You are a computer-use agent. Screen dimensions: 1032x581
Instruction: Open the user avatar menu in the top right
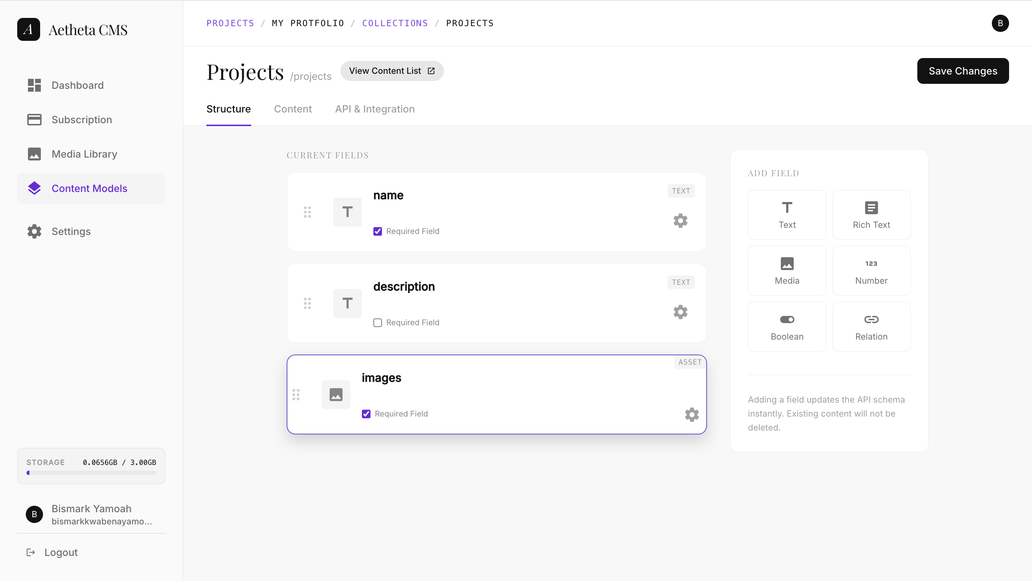pyautogui.click(x=1000, y=23)
